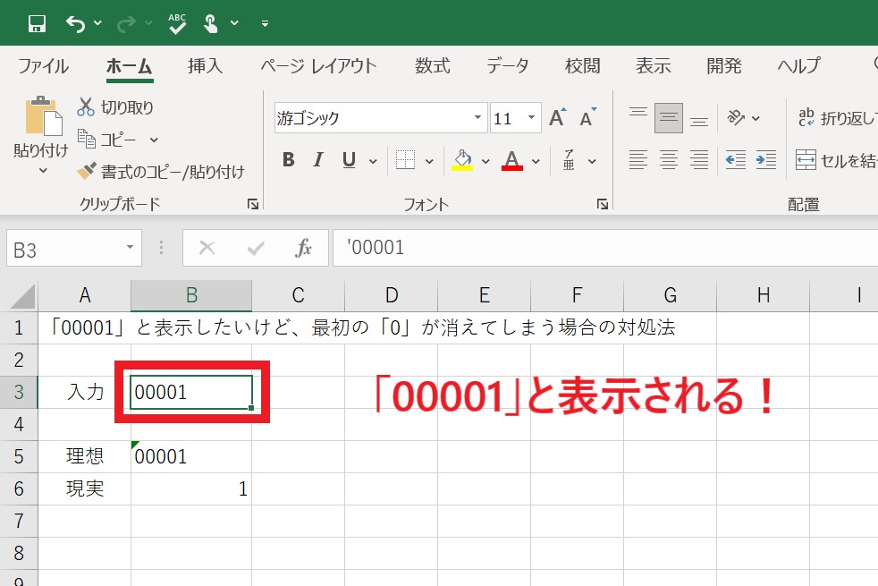The image size is (878, 586).
Task: Select cell B5 containing 00001
Action: pyautogui.click(x=191, y=456)
